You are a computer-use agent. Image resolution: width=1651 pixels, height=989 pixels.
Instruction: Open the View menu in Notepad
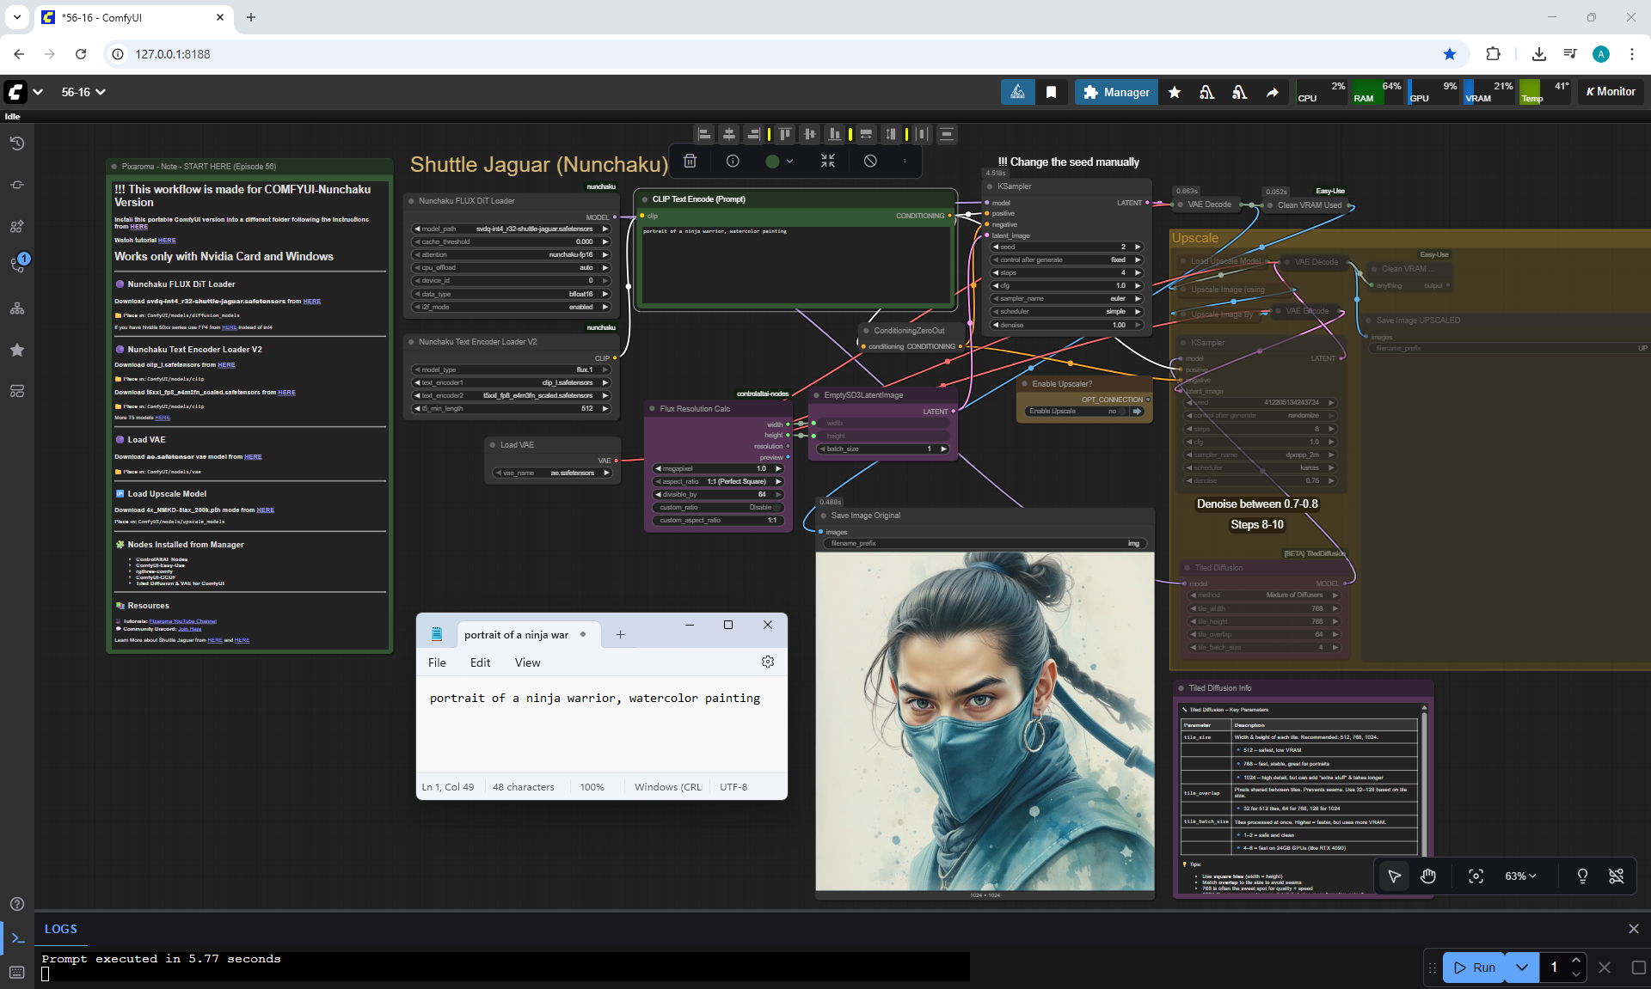527,662
